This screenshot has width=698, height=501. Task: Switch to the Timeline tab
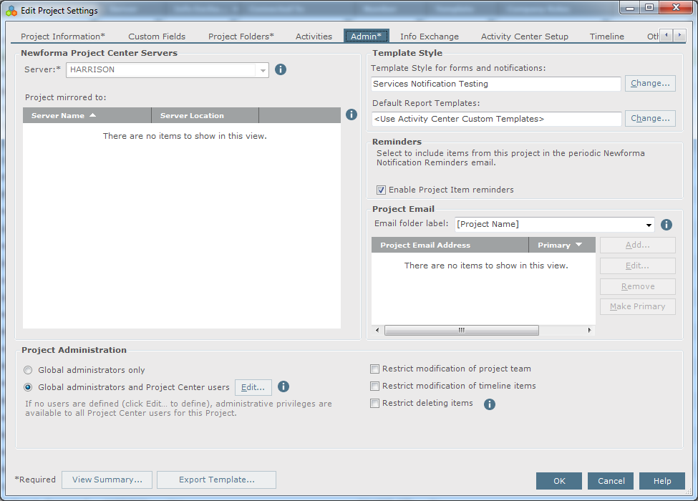[x=607, y=37]
